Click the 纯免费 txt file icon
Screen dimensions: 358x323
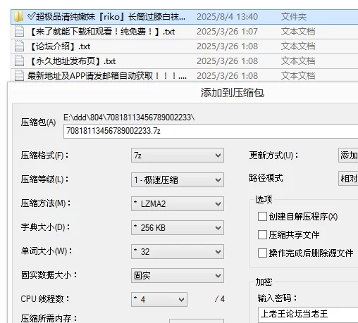(19, 32)
